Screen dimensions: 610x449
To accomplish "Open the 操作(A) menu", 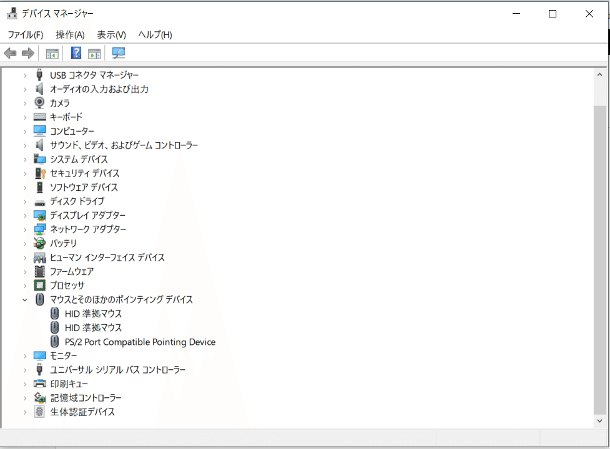I will (70, 35).
